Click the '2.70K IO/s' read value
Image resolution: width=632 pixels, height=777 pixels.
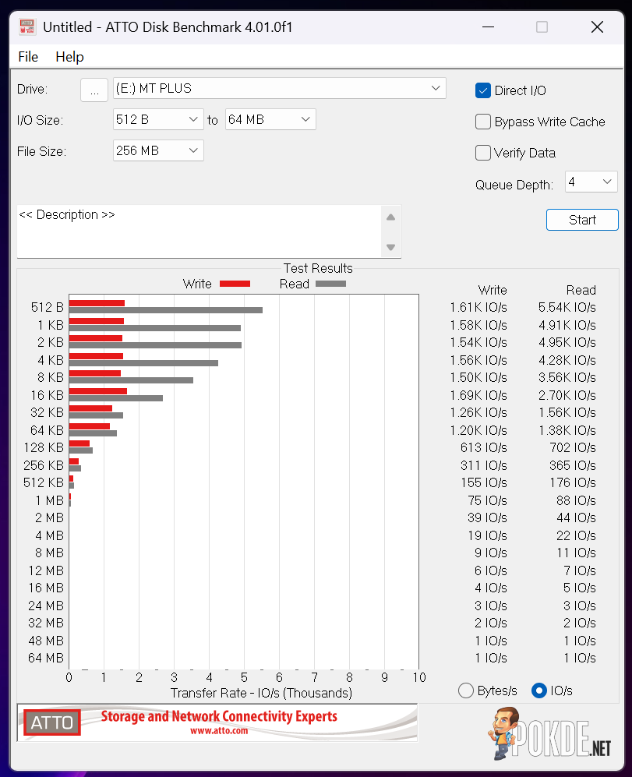(567, 395)
